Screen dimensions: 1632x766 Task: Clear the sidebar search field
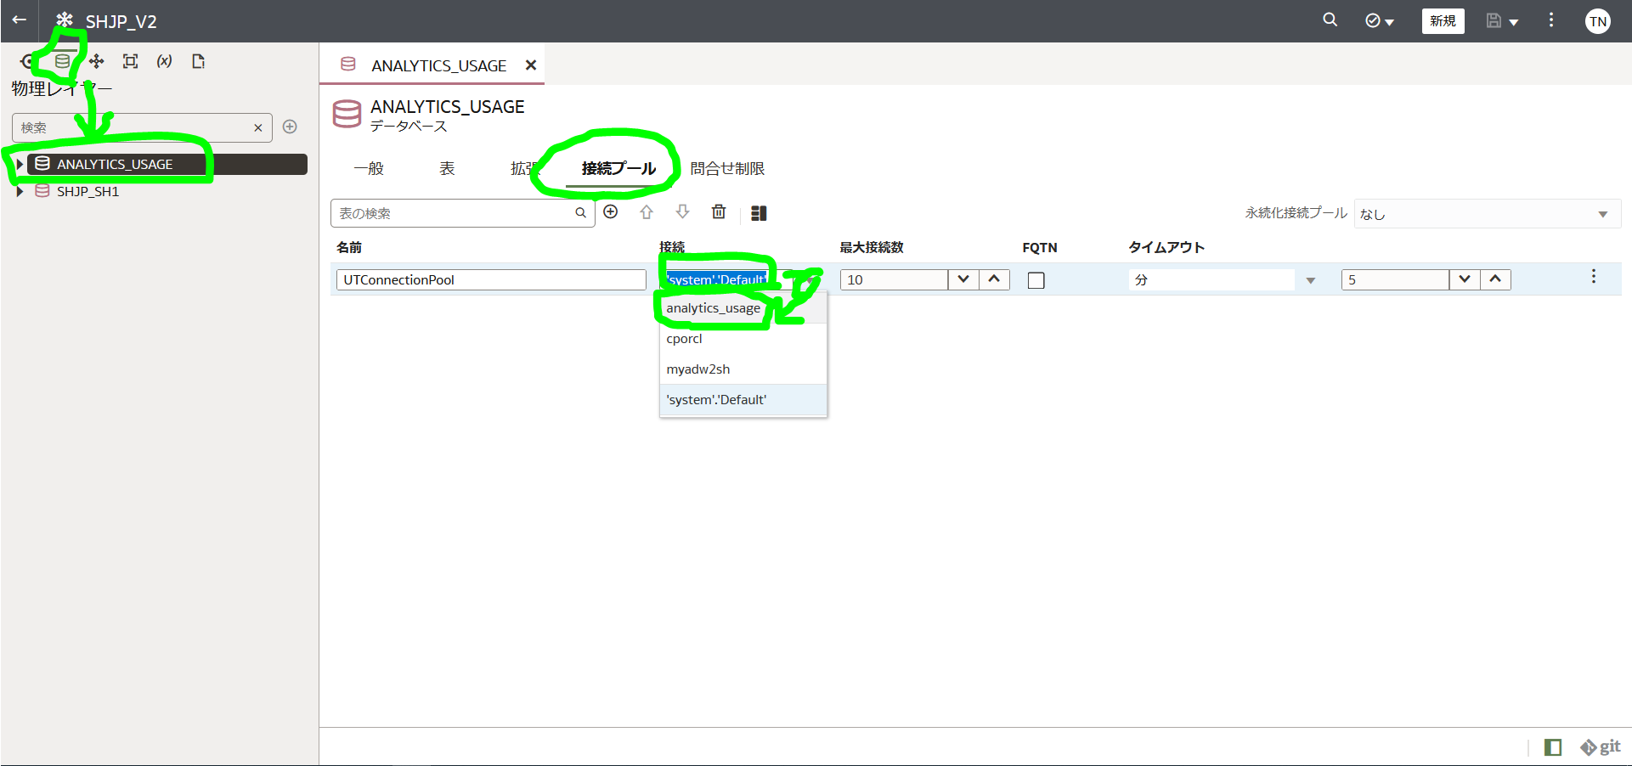(258, 127)
